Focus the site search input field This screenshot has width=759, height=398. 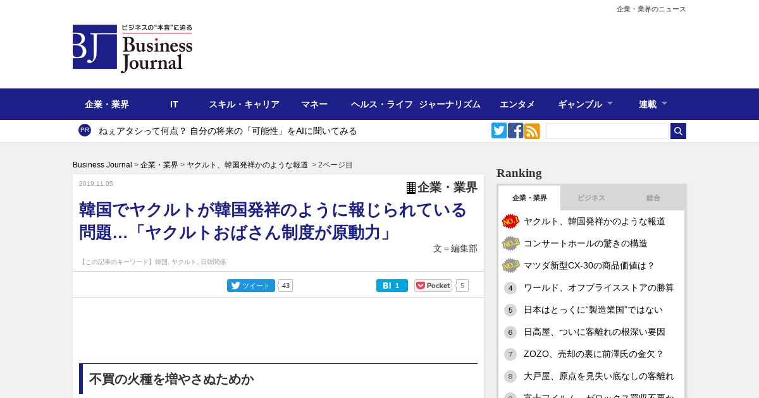click(x=607, y=131)
